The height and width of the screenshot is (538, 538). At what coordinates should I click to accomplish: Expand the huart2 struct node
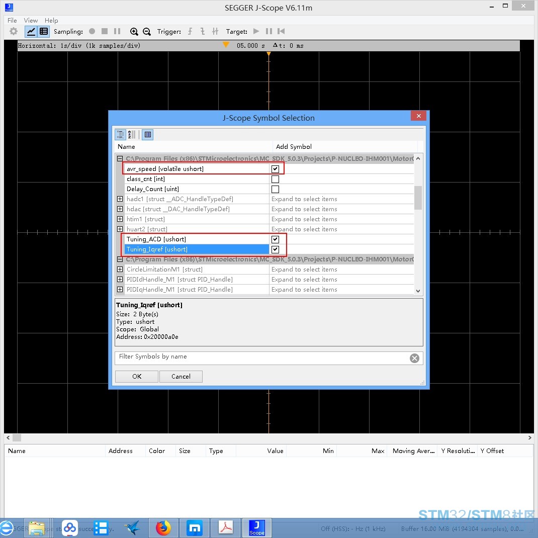120,229
